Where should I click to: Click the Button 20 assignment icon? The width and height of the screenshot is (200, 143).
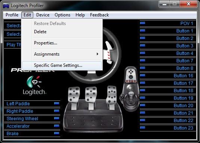pos(142,105)
